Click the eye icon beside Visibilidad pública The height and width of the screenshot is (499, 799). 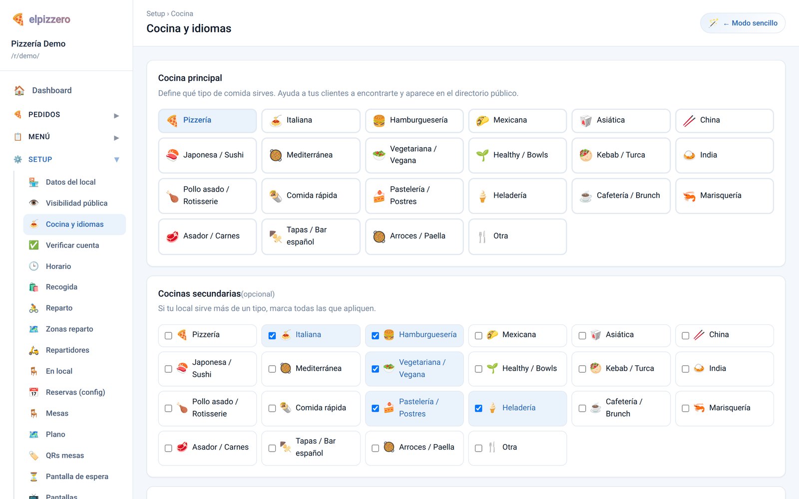pyautogui.click(x=34, y=203)
